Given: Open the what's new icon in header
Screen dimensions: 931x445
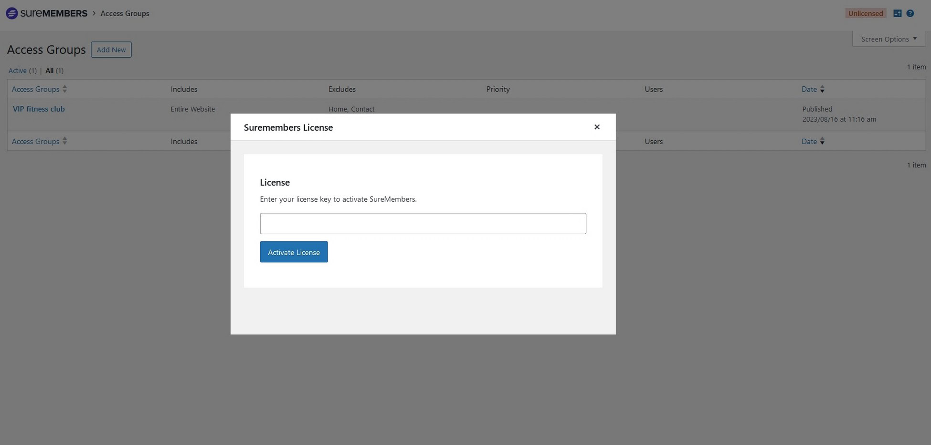Looking at the screenshot, I should click(x=898, y=13).
